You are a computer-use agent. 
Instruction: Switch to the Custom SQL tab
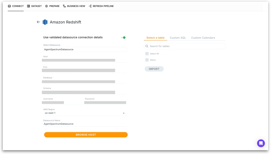tap(178, 38)
